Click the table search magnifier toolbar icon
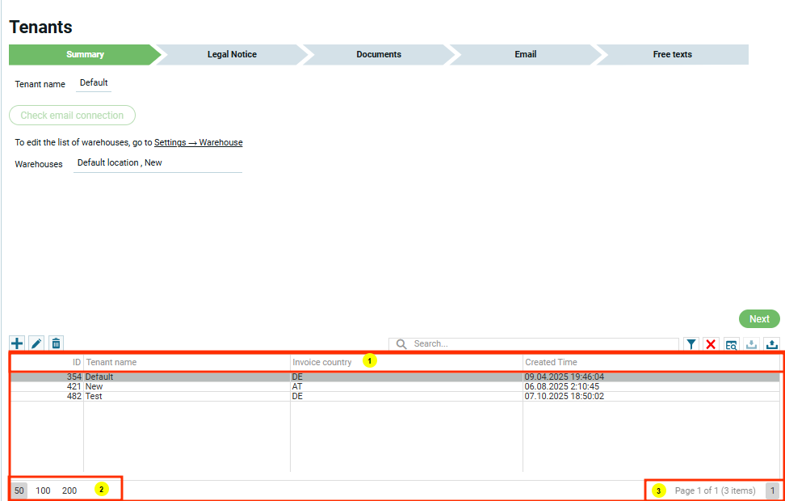This screenshot has height=501, width=785. point(731,344)
